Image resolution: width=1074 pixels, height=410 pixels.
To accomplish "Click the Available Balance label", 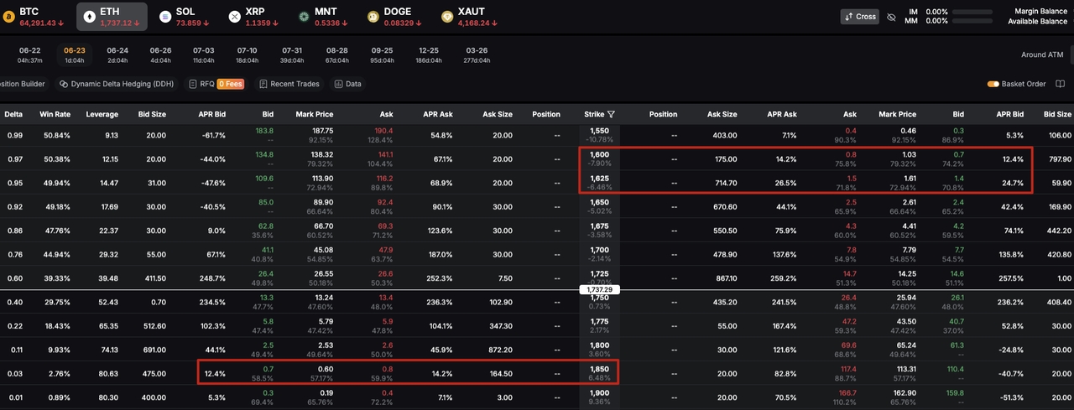I will point(1038,21).
